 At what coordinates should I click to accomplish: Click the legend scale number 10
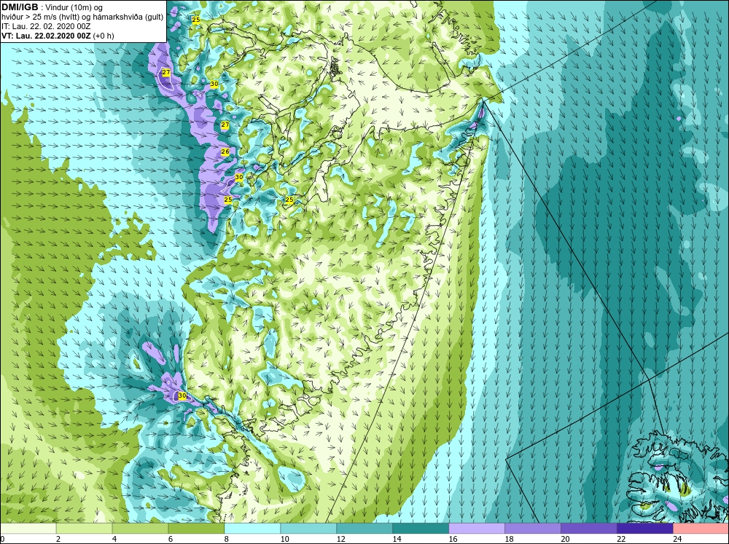tap(284, 539)
